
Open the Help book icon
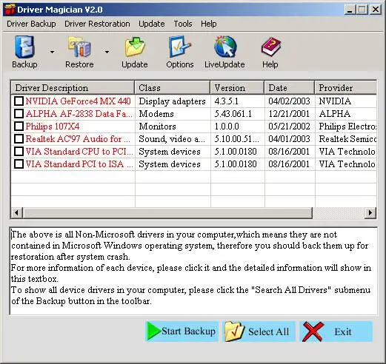(x=271, y=47)
